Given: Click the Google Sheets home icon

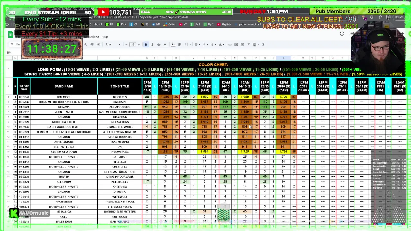Looking at the screenshot, I should (x=11, y=35).
